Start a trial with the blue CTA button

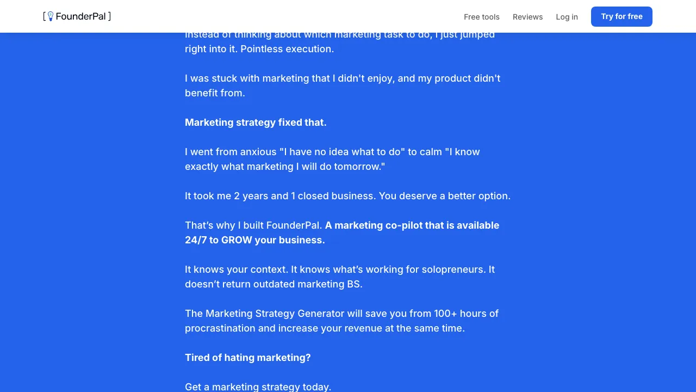(x=622, y=16)
